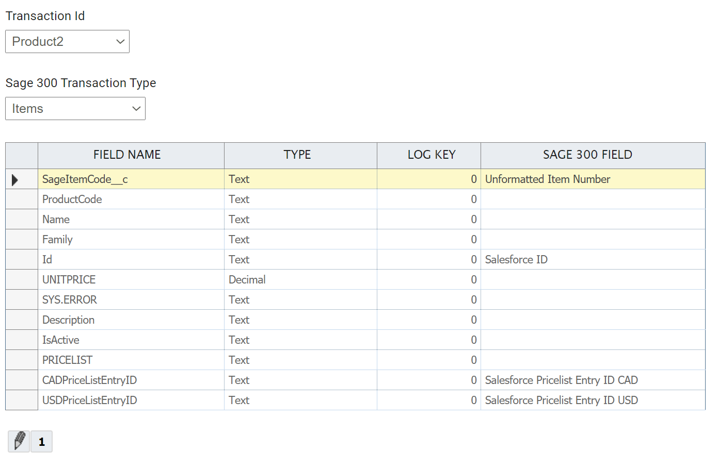This screenshot has width=718, height=468.
Task: Click the current row arrow indicator
Action: (x=15, y=179)
